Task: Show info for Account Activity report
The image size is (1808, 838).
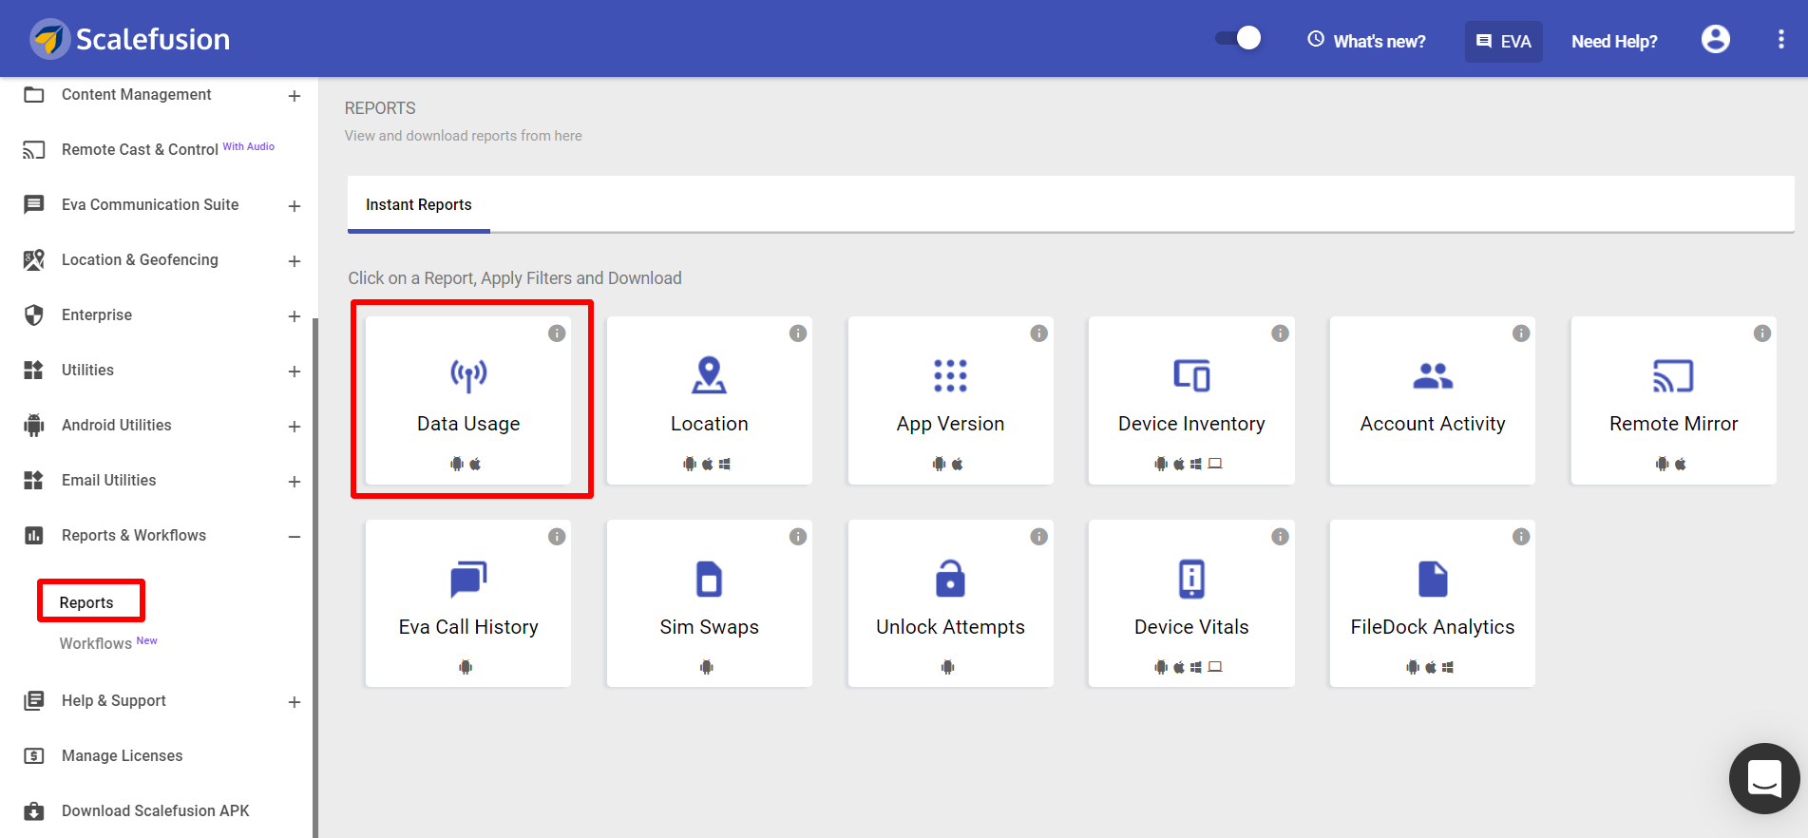Action: point(1521,333)
